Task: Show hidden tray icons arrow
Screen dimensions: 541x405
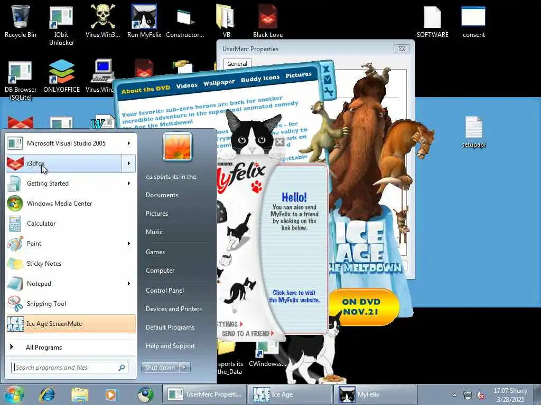Action: pyautogui.click(x=454, y=395)
